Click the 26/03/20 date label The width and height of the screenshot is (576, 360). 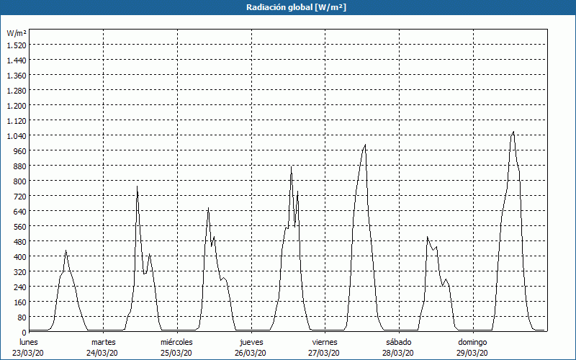click(x=251, y=353)
